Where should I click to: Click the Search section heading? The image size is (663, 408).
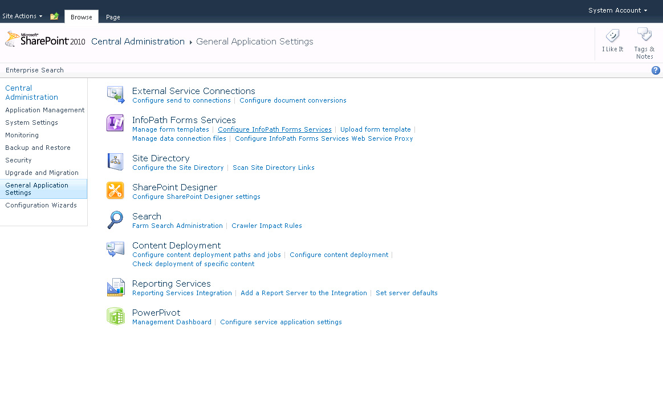tap(147, 217)
